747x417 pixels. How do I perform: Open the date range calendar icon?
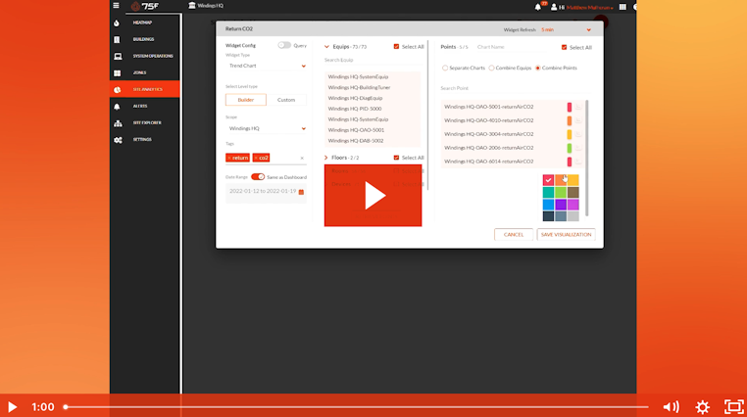(301, 192)
